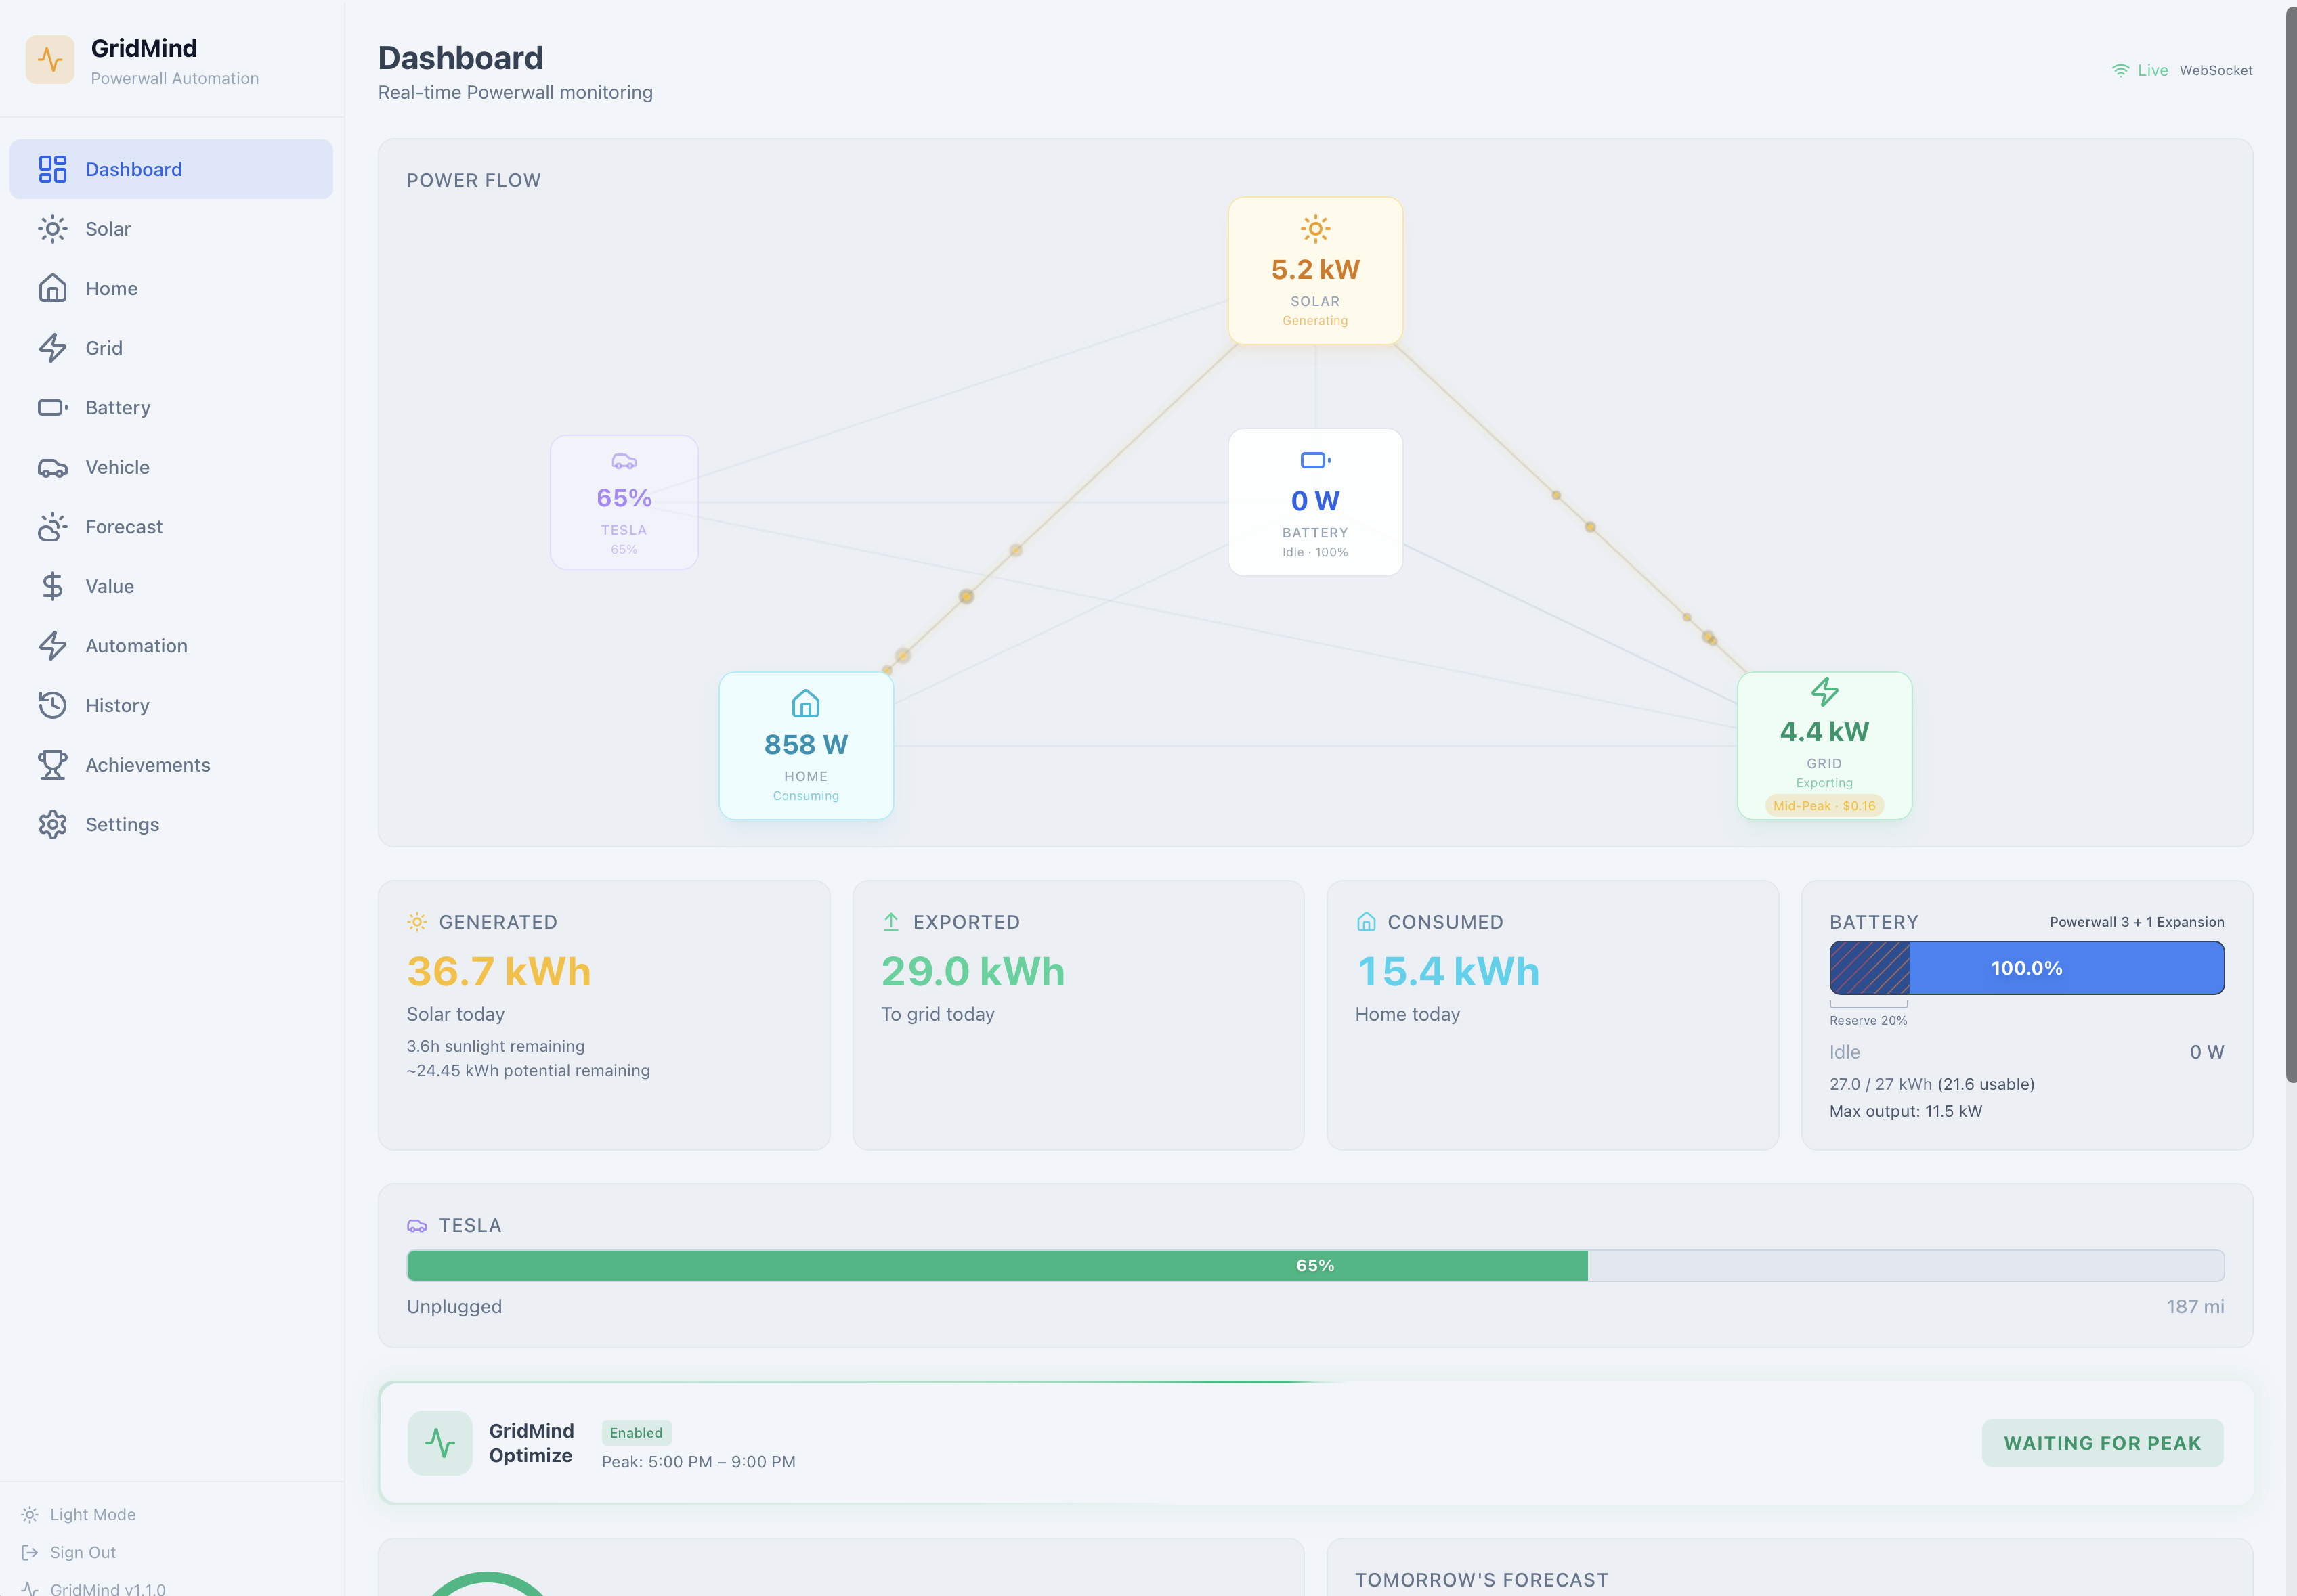Open the Battery menu item
Screen dimensions: 2297x1596
[x=117, y=408]
